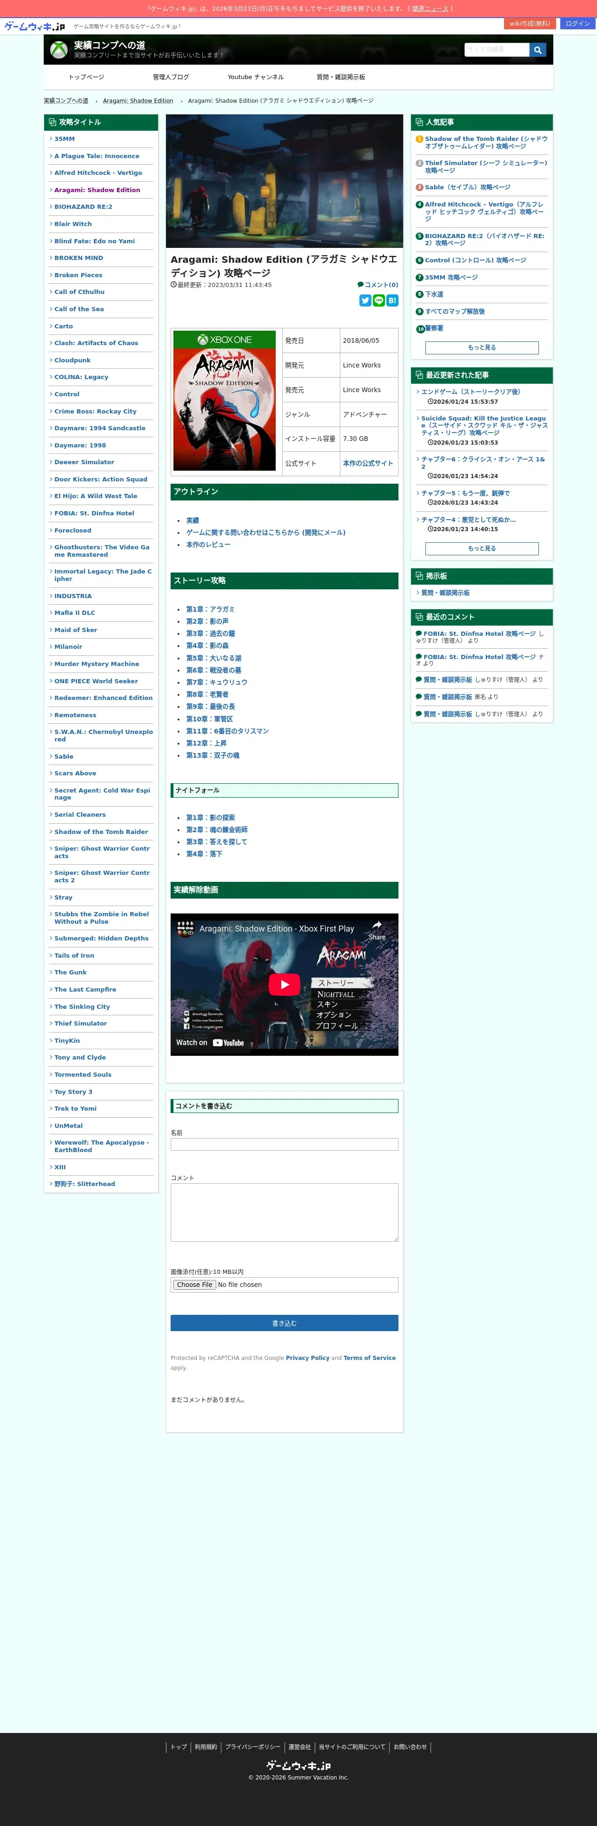Share to Hatena Bookmark B! icon

pyautogui.click(x=392, y=300)
